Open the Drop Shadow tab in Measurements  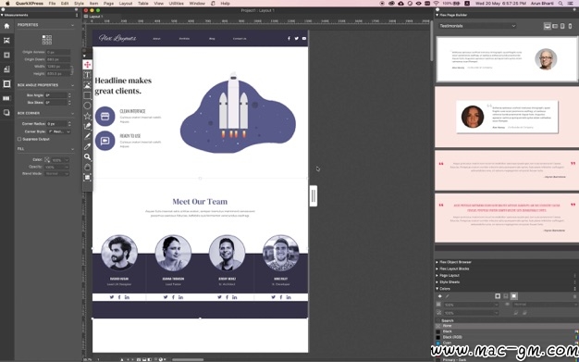click(6, 113)
